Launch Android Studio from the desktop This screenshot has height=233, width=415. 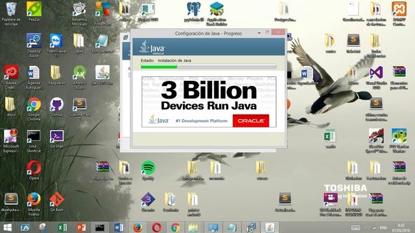pyautogui.click(x=79, y=76)
